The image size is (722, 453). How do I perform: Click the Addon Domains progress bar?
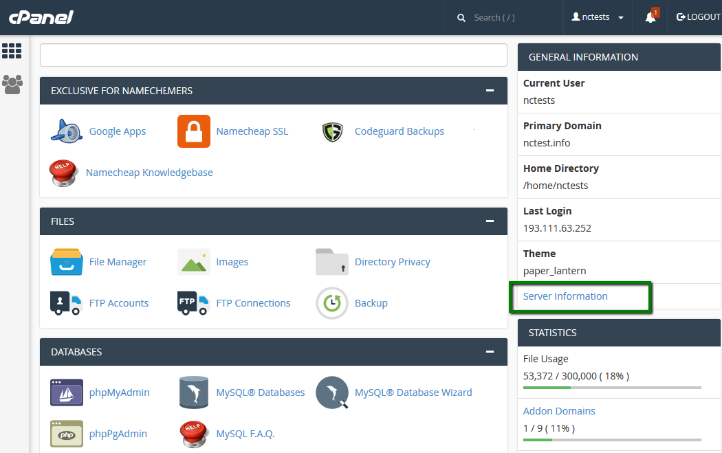[x=612, y=440]
